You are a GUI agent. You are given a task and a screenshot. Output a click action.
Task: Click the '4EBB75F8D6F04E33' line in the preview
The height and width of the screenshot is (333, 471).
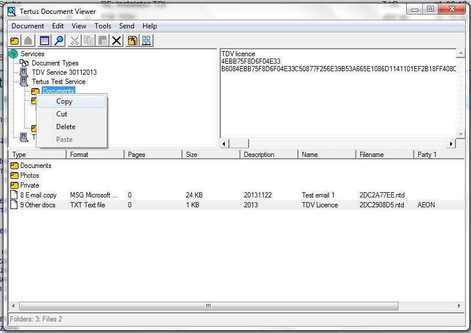[251, 61]
